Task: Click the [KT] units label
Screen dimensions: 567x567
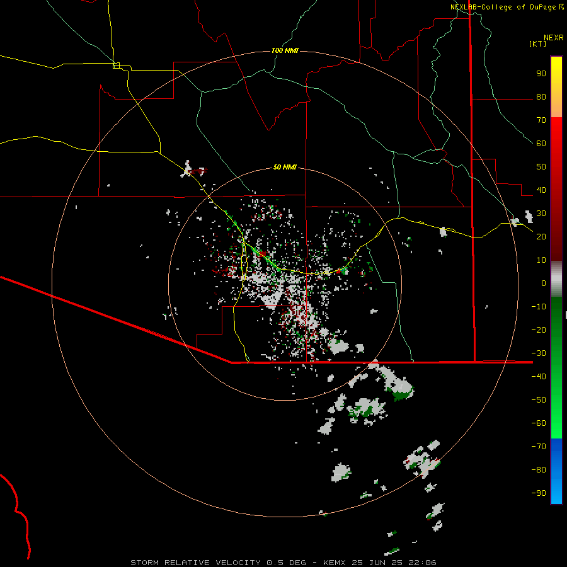Action: point(537,43)
